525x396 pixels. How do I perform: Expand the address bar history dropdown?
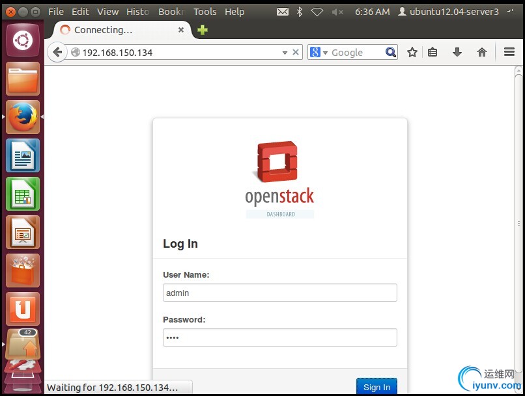pos(285,53)
